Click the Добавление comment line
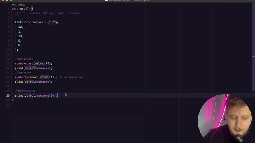Viewport: 255px width, 143px height. 24,59
